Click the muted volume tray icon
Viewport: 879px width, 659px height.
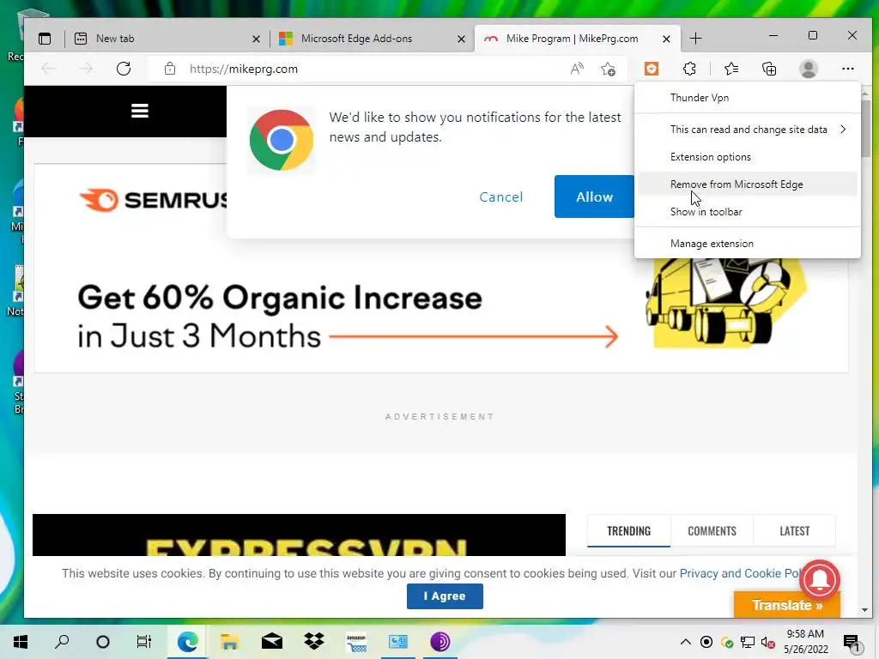pos(767,642)
